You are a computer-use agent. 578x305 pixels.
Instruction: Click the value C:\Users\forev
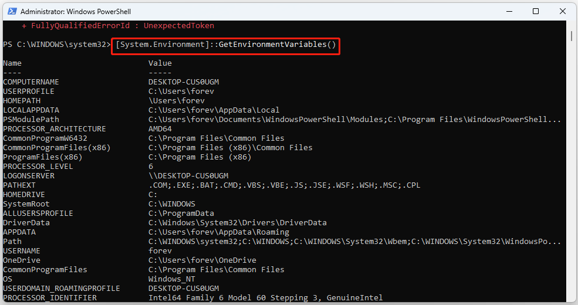pyautogui.click(x=181, y=91)
